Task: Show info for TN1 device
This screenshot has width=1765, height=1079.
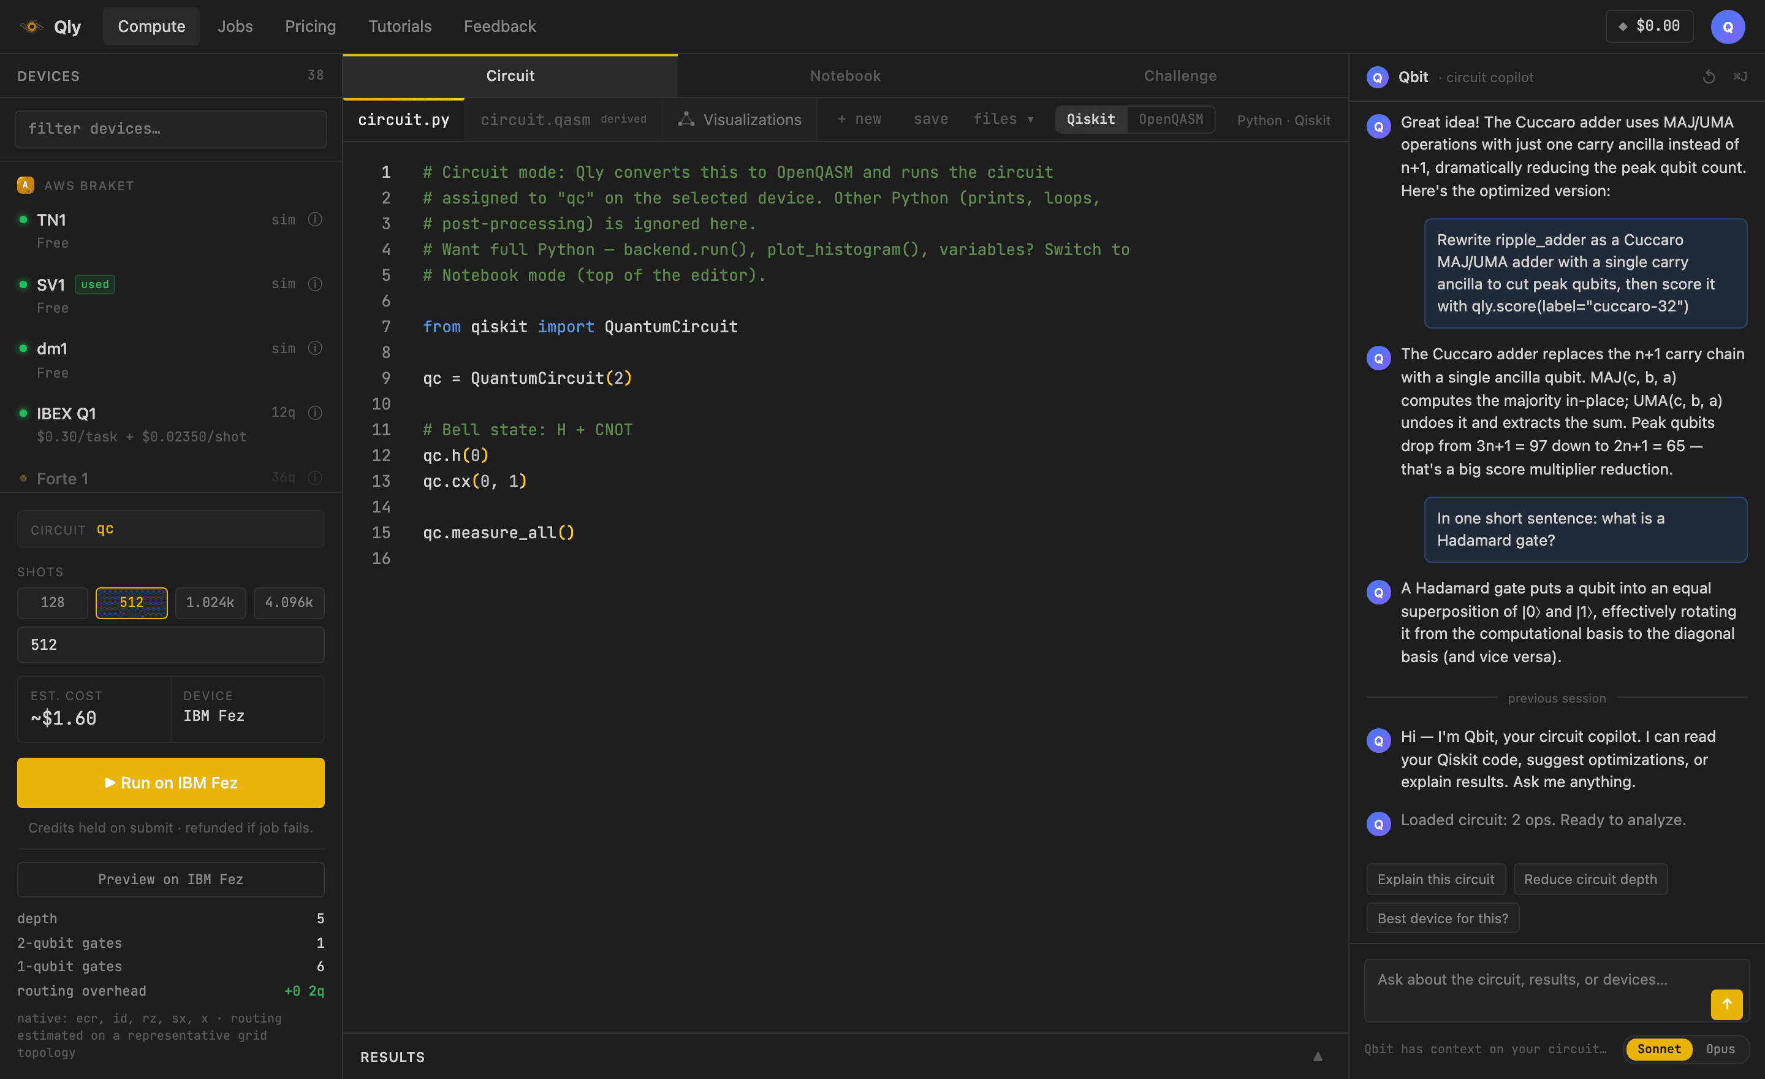Action: pyautogui.click(x=314, y=219)
